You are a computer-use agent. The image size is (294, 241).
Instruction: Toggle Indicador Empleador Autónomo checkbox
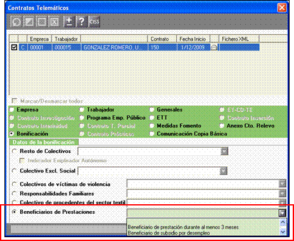(x=22, y=160)
